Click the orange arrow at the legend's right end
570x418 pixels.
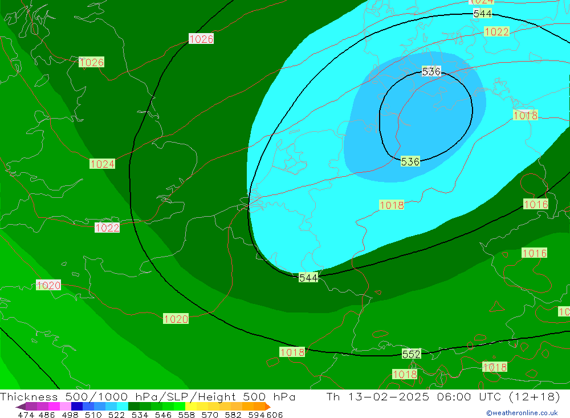(x=267, y=407)
